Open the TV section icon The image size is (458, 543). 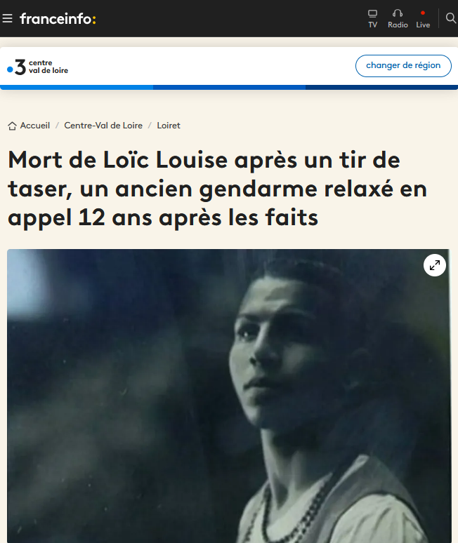(x=372, y=13)
